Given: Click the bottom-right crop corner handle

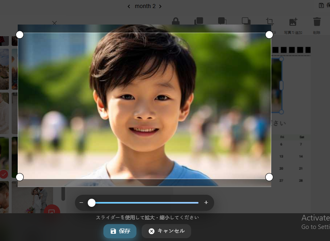Looking at the screenshot, I should coord(269,177).
